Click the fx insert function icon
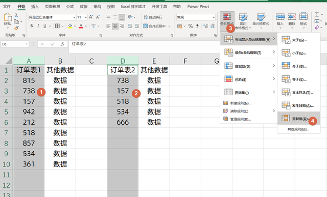The image size is (327, 197). tap(62, 44)
